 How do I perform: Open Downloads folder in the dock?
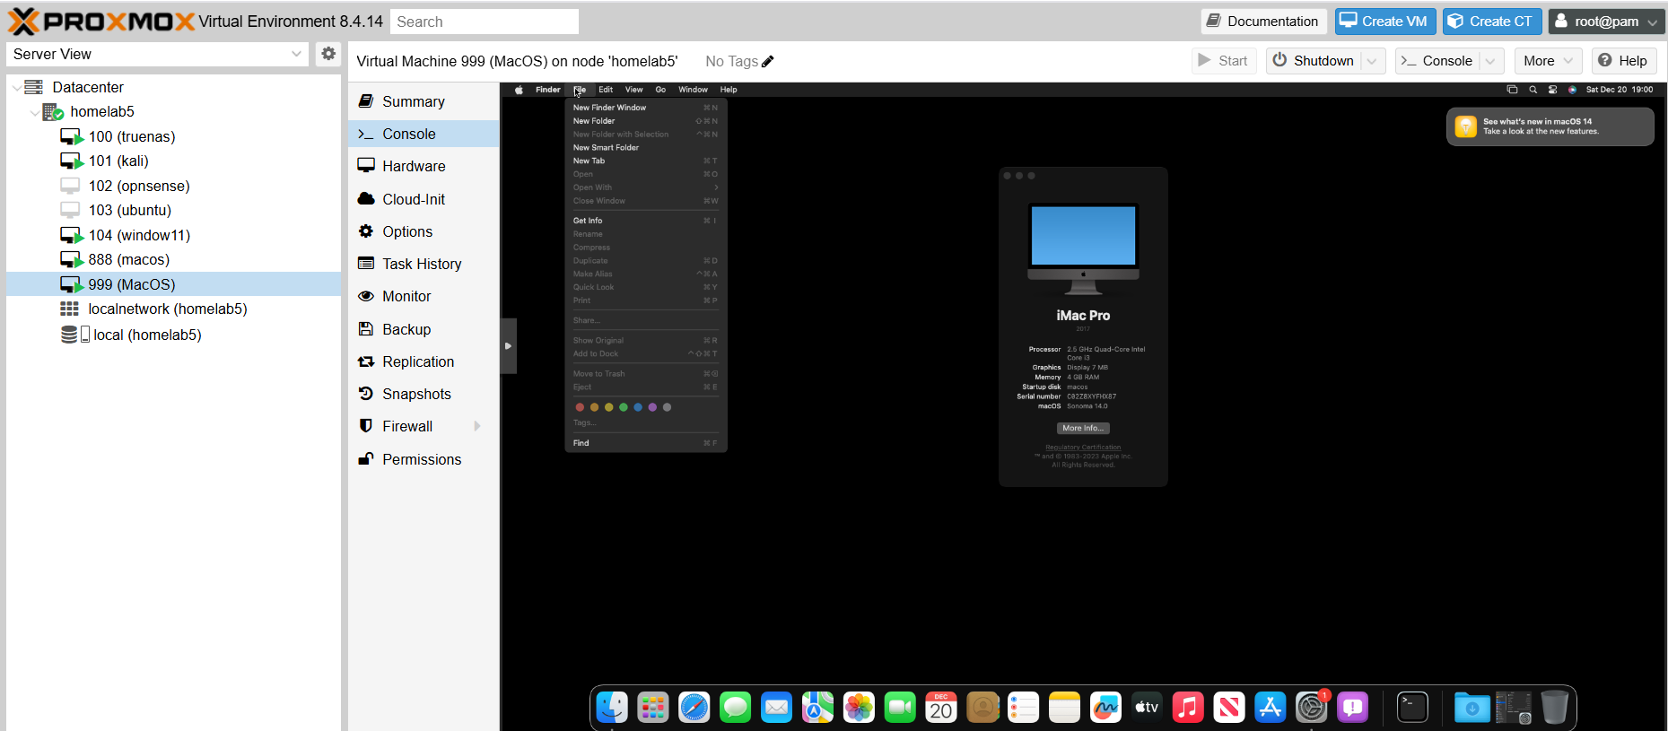pos(1472,708)
